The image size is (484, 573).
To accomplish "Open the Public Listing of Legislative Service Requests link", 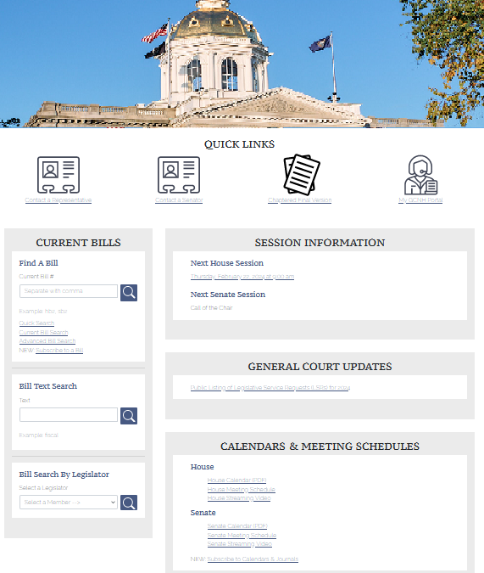I will 270,388.
